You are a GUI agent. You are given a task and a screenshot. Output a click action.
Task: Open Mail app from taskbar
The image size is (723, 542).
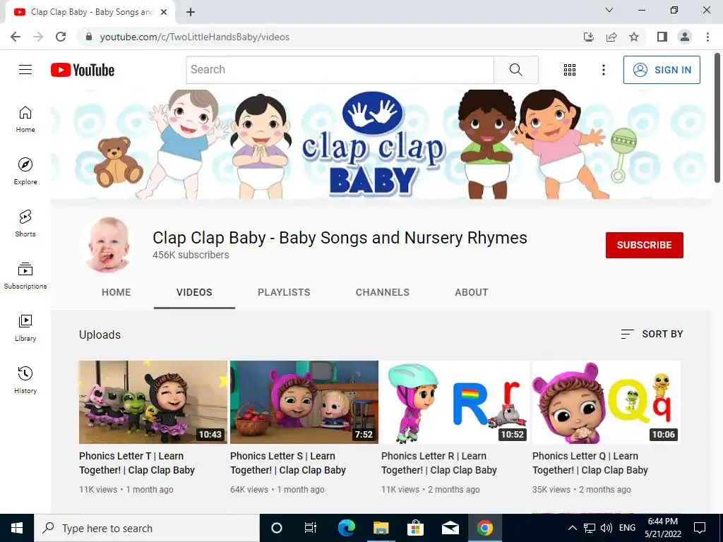coord(450,528)
